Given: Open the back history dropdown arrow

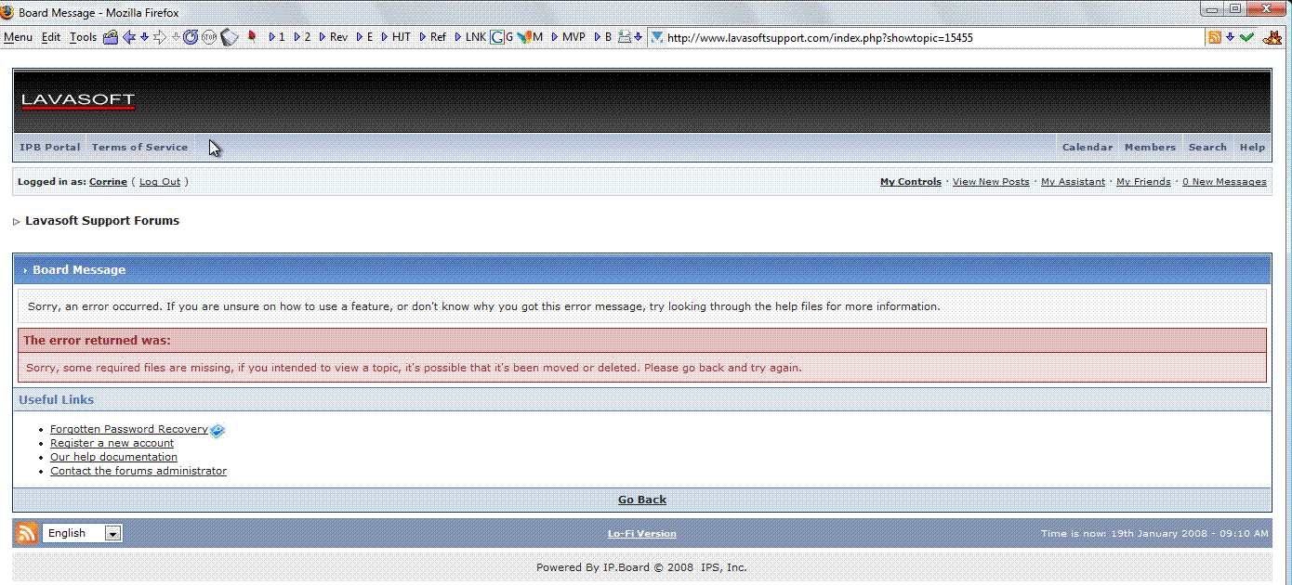Looking at the screenshot, I should pyautogui.click(x=144, y=37).
